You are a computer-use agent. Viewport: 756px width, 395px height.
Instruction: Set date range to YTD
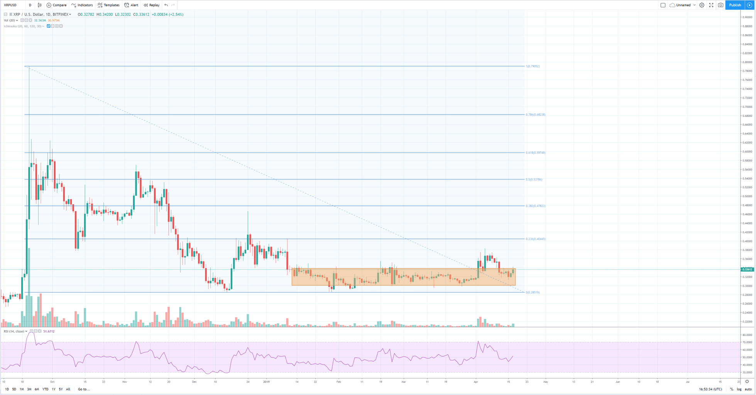point(45,389)
